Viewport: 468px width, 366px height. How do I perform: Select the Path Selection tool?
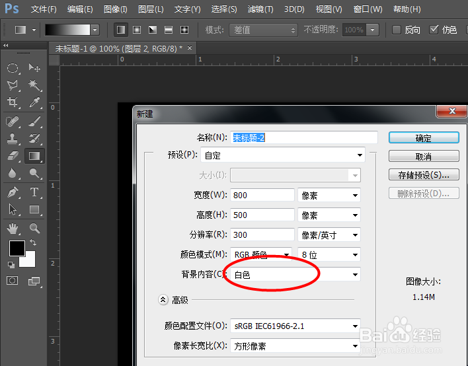[x=13, y=209]
